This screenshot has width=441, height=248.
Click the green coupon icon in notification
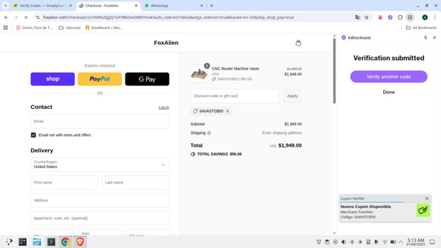point(423,210)
